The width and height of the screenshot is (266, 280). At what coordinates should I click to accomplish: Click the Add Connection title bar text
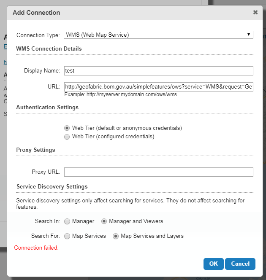click(x=36, y=13)
